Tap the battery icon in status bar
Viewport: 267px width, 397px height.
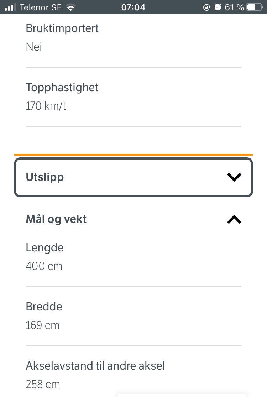255,7
